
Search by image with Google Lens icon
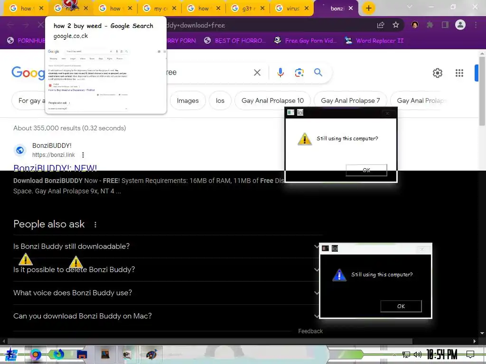[x=299, y=73]
